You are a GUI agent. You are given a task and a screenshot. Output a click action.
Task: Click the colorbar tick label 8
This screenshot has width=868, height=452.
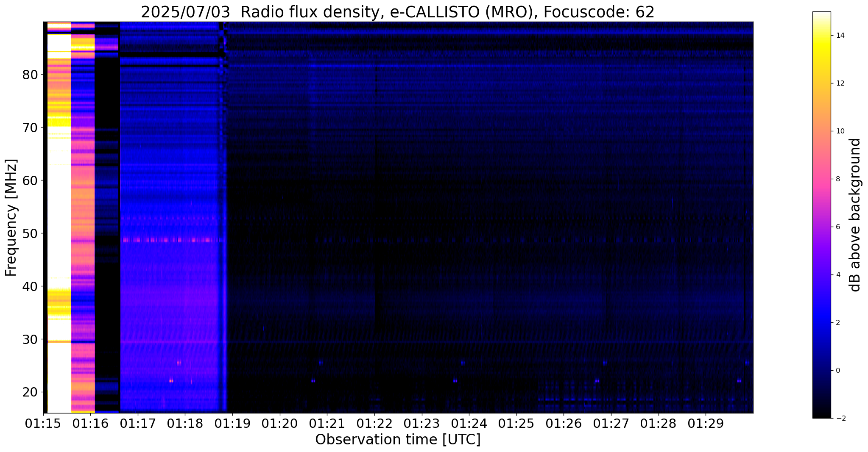click(x=837, y=179)
